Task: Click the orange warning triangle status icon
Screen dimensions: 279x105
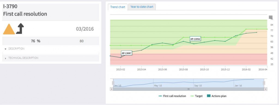Action: coord(9,29)
